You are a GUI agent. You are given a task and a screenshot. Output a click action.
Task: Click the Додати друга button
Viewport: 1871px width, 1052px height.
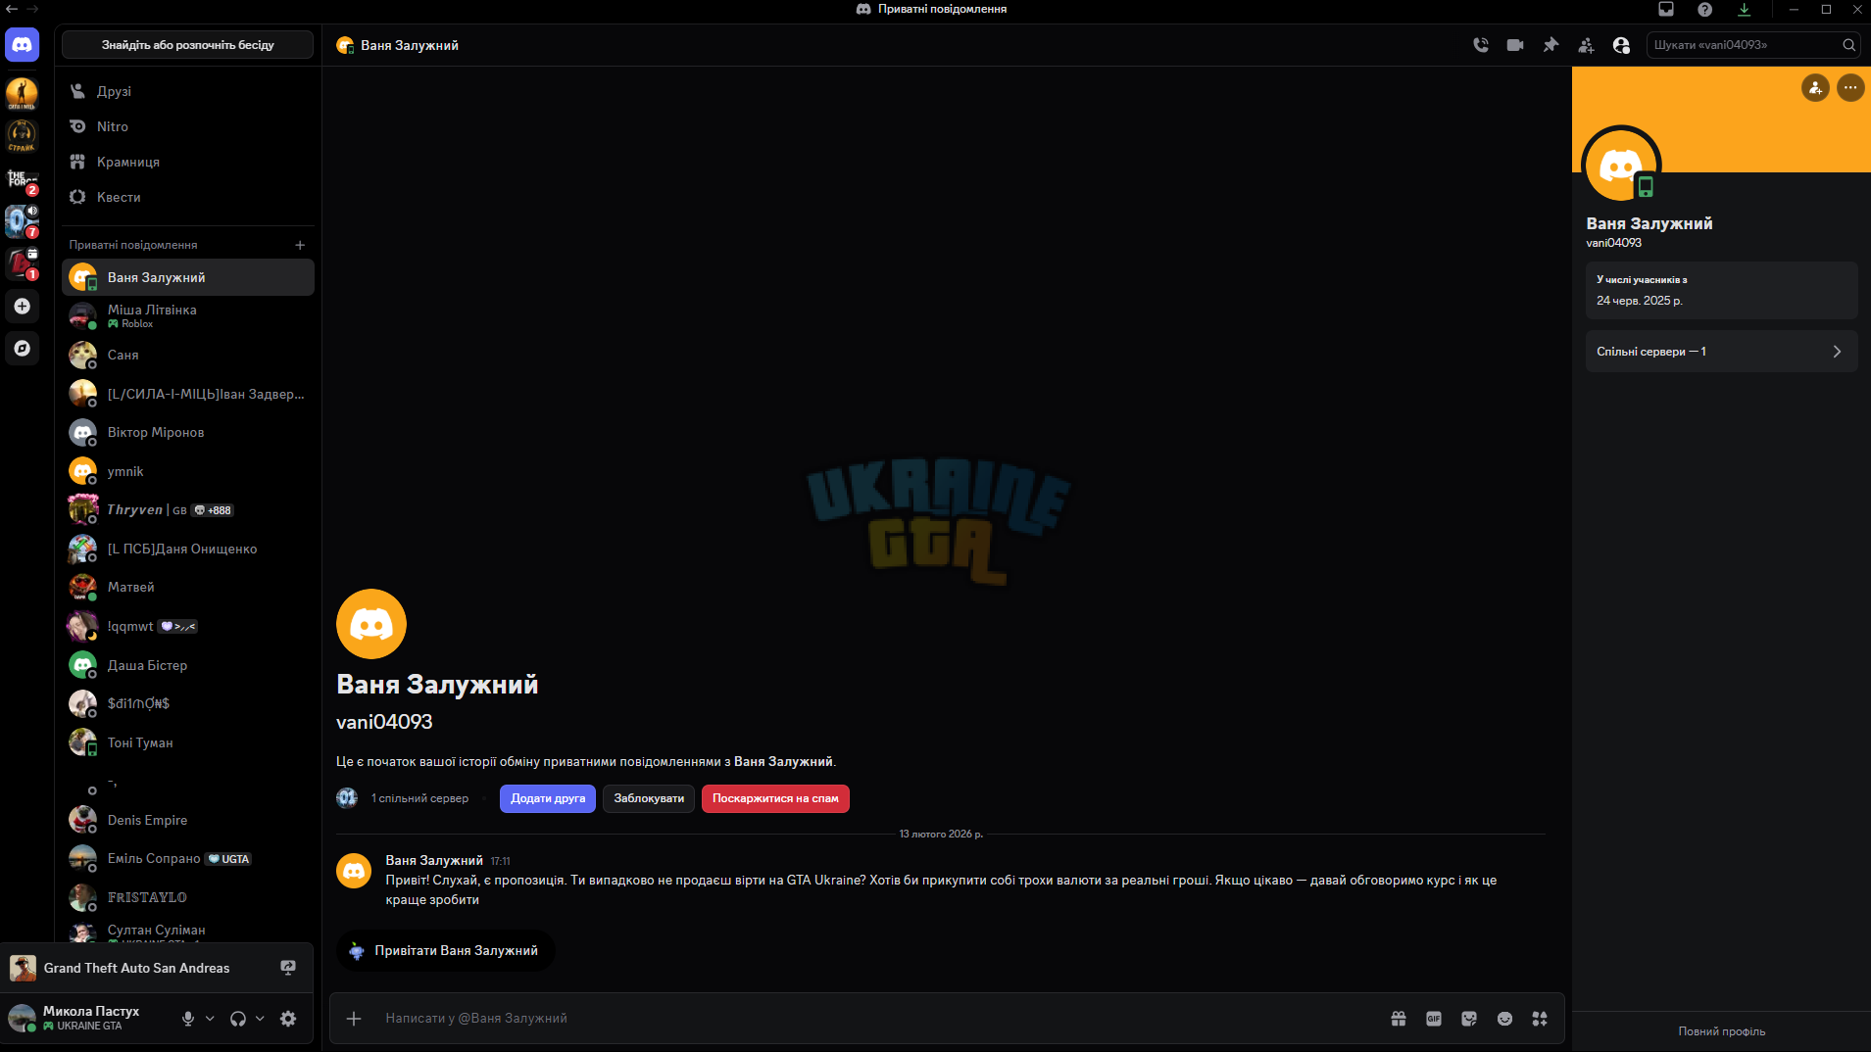coord(548,798)
